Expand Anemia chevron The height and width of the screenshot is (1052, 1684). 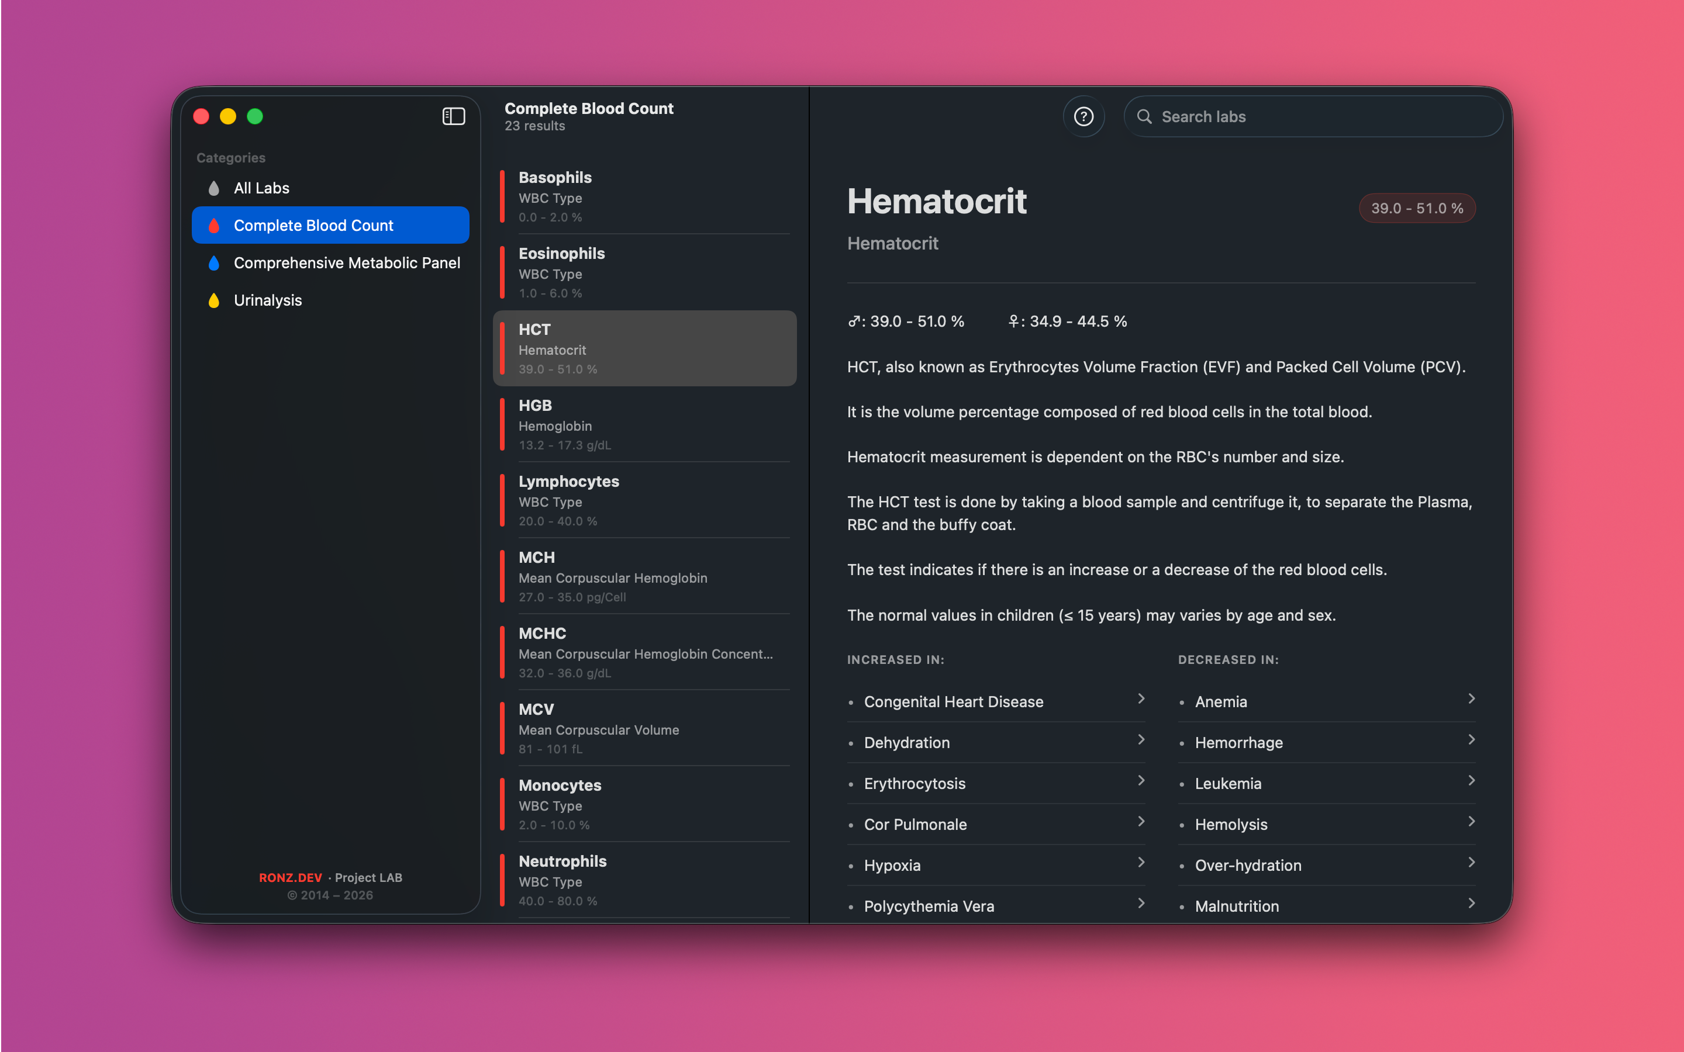click(1472, 698)
